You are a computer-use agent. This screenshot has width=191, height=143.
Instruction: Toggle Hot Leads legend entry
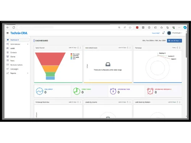pos(75,57)
